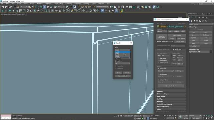Click the Rectangular Selection Region icon
The image size is (214, 120).
[x=37, y=7]
